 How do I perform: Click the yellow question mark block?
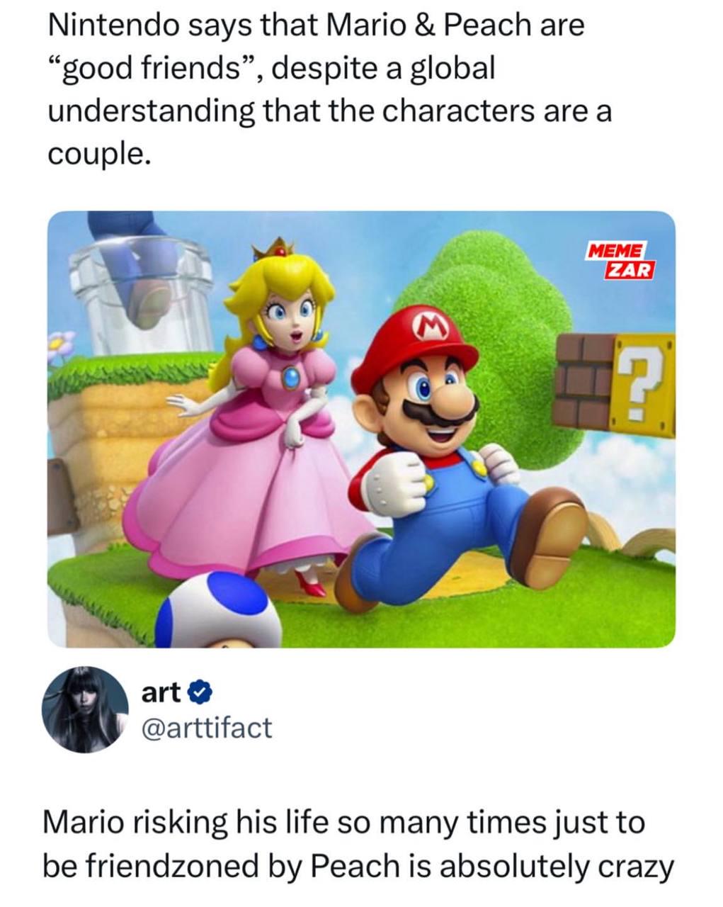point(641,384)
